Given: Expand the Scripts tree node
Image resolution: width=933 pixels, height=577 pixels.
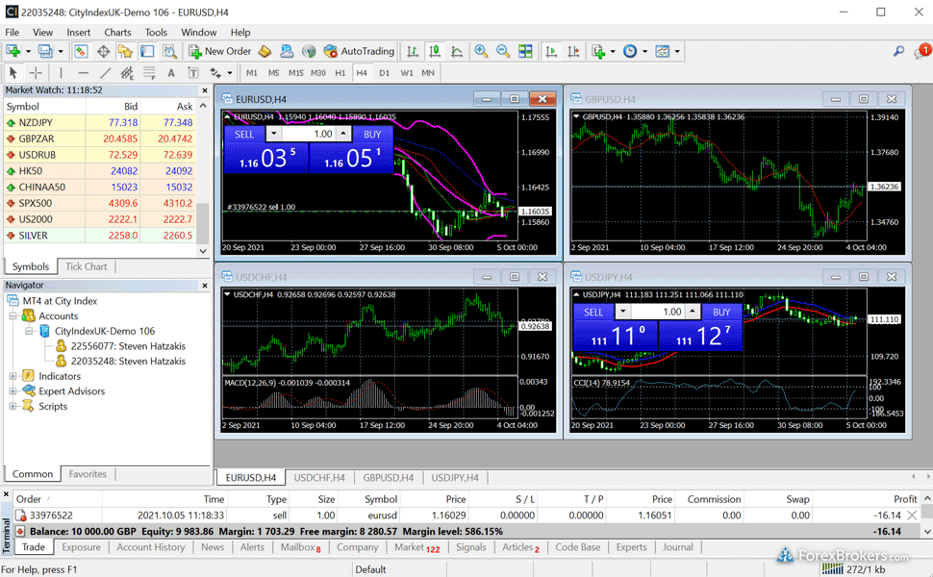Looking at the screenshot, I should point(13,406).
